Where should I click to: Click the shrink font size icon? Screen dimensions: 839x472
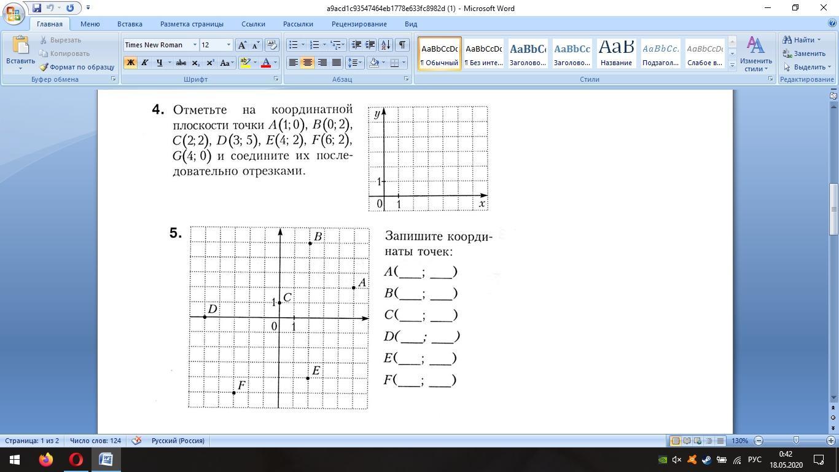click(255, 45)
